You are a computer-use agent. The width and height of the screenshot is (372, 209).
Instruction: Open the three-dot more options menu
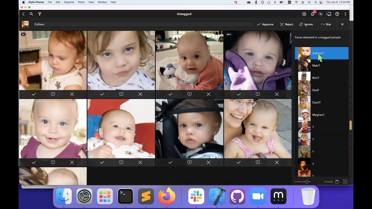[345, 14]
